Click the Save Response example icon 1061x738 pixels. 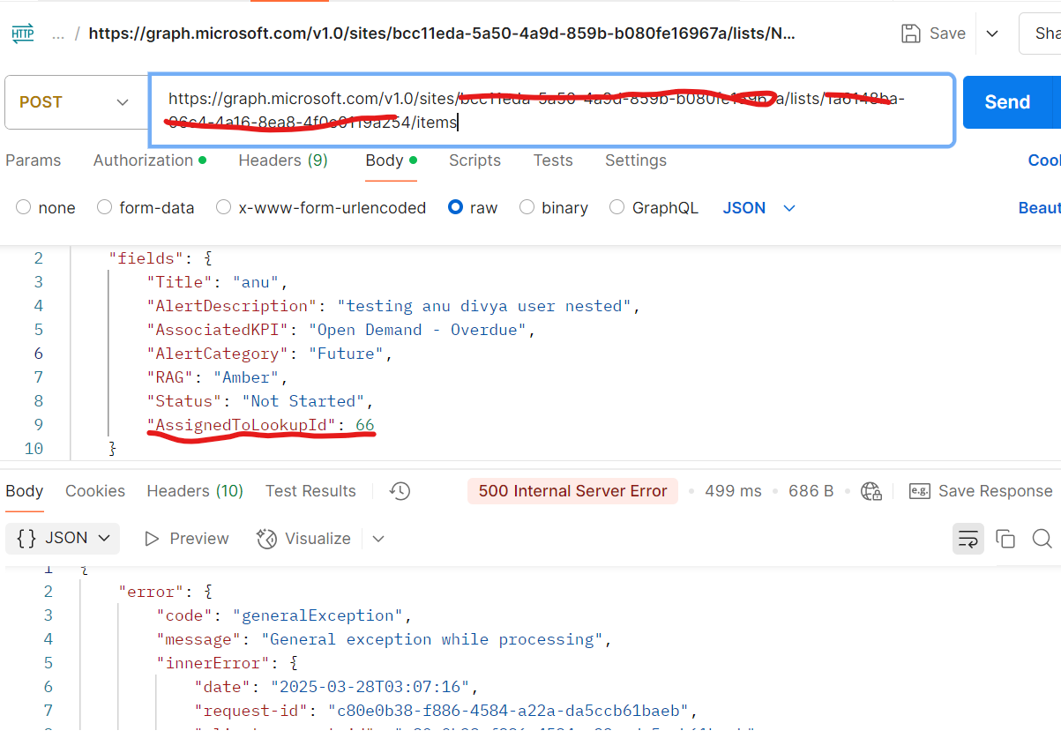click(920, 491)
